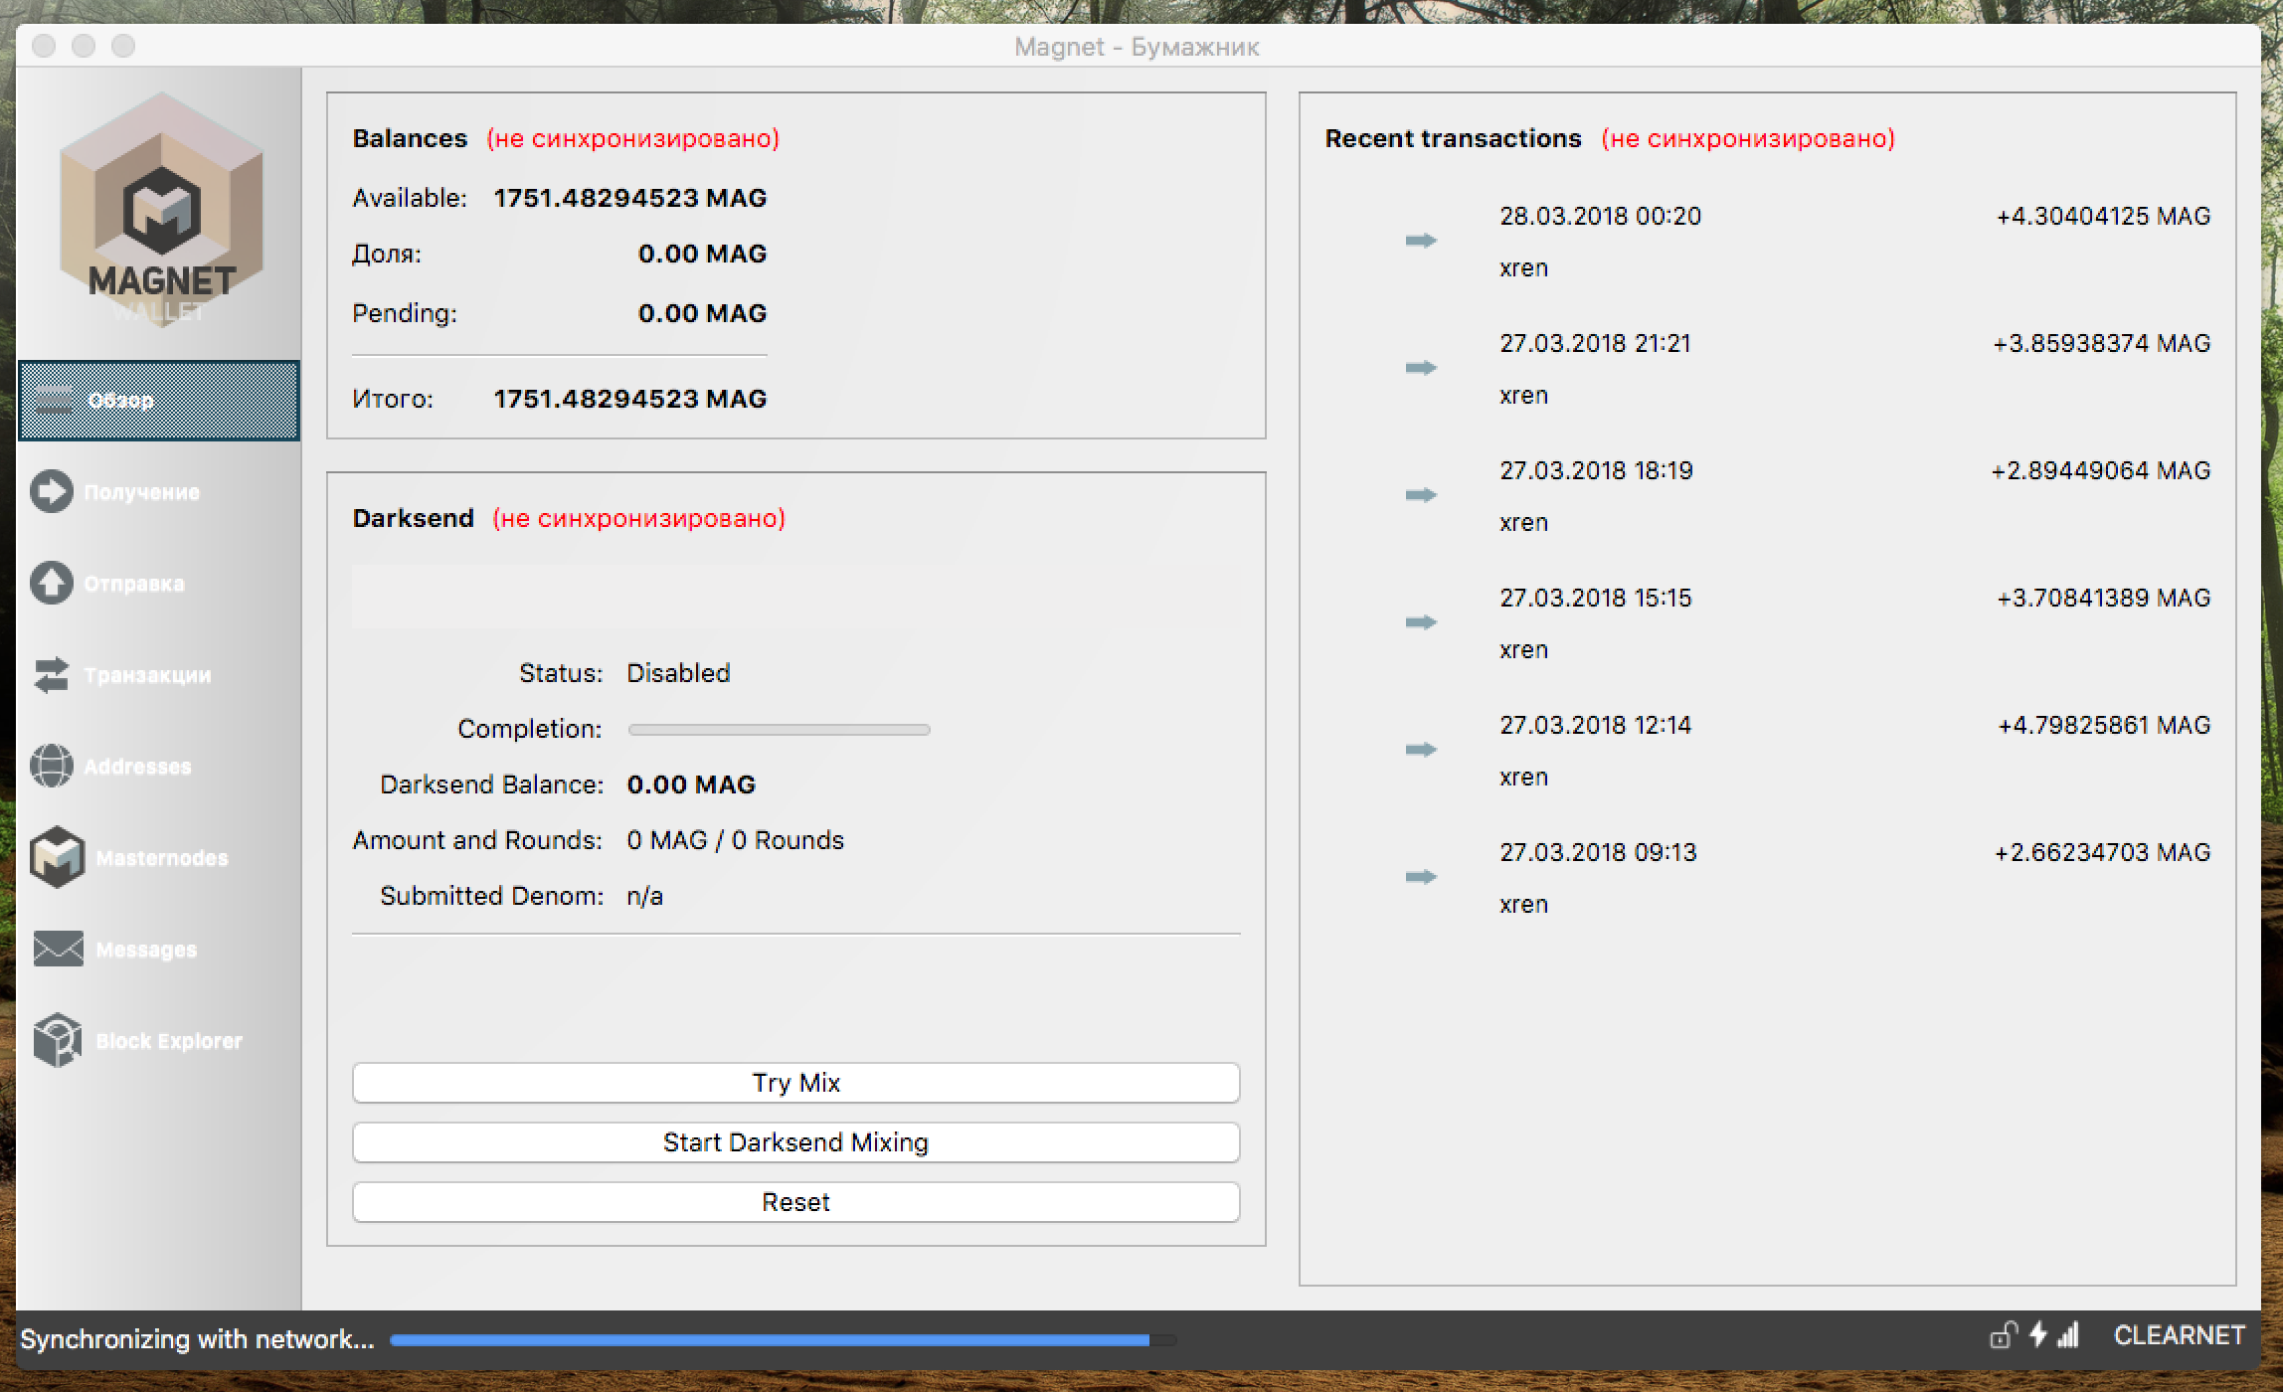
Task: Click arrow icon of 27.03.2018 12:14 transaction
Action: [1421, 750]
